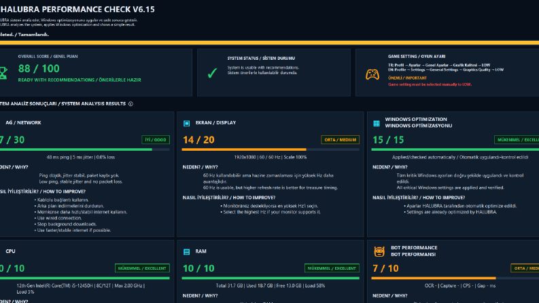Click the MÜKEMMEL / EXCELLENT CPU badge
The image size is (539, 303).
click(142, 268)
